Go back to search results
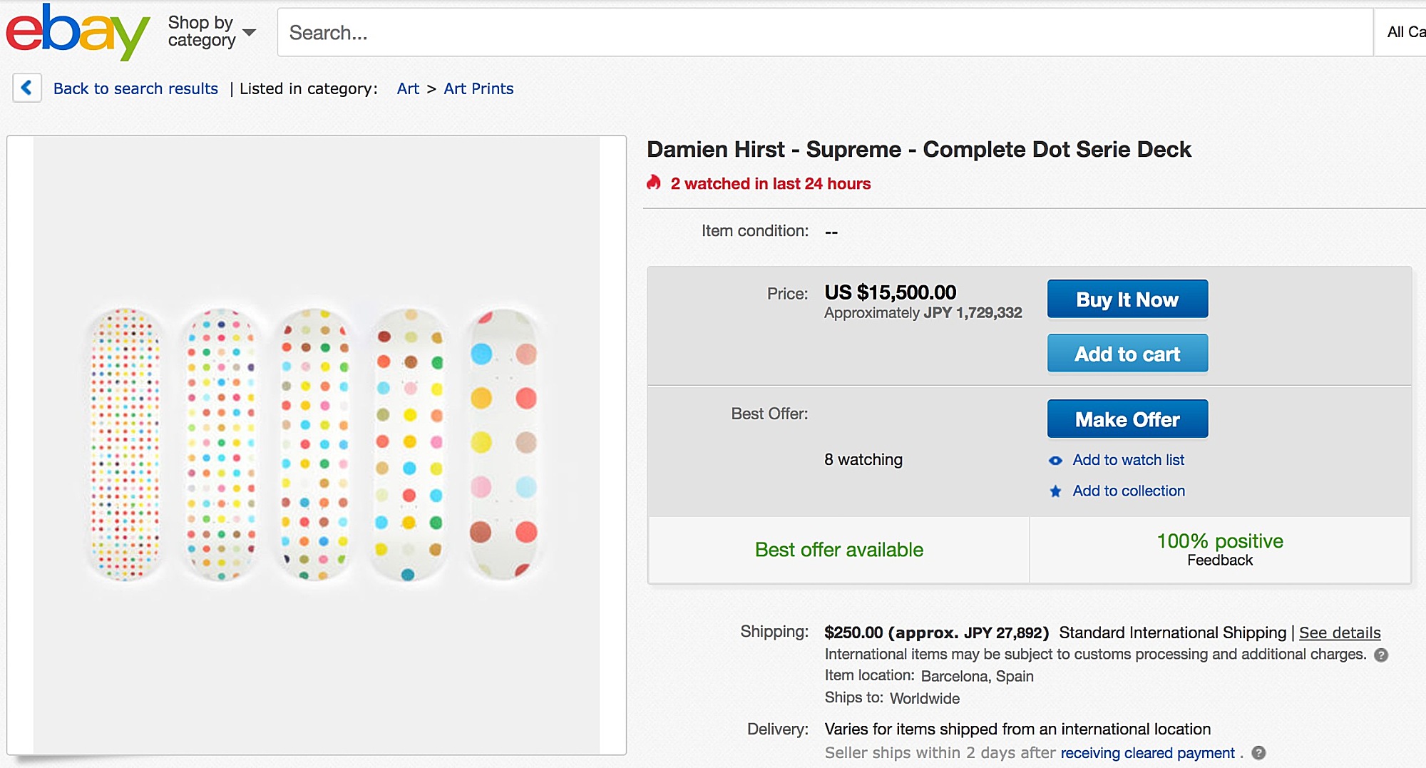1426x768 pixels. click(x=135, y=88)
